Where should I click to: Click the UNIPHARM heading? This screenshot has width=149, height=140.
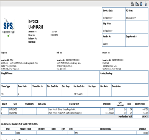(x=36, y=27)
